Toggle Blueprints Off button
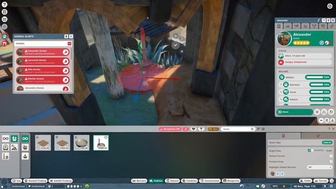The height and width of the screenshot is (189, 336). click(170, 129)
